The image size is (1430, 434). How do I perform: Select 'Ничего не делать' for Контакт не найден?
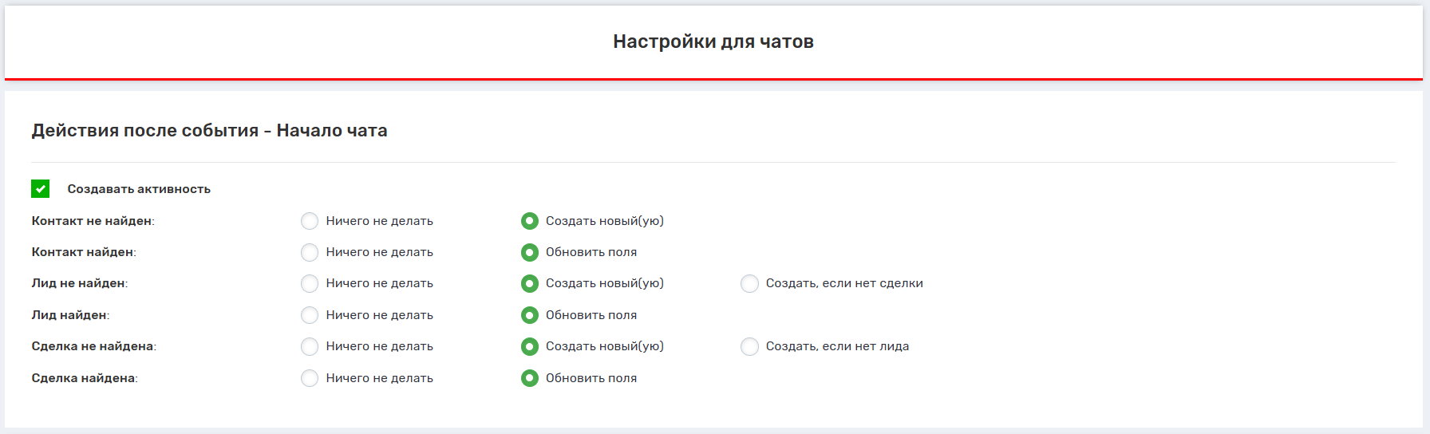point(310,221)
